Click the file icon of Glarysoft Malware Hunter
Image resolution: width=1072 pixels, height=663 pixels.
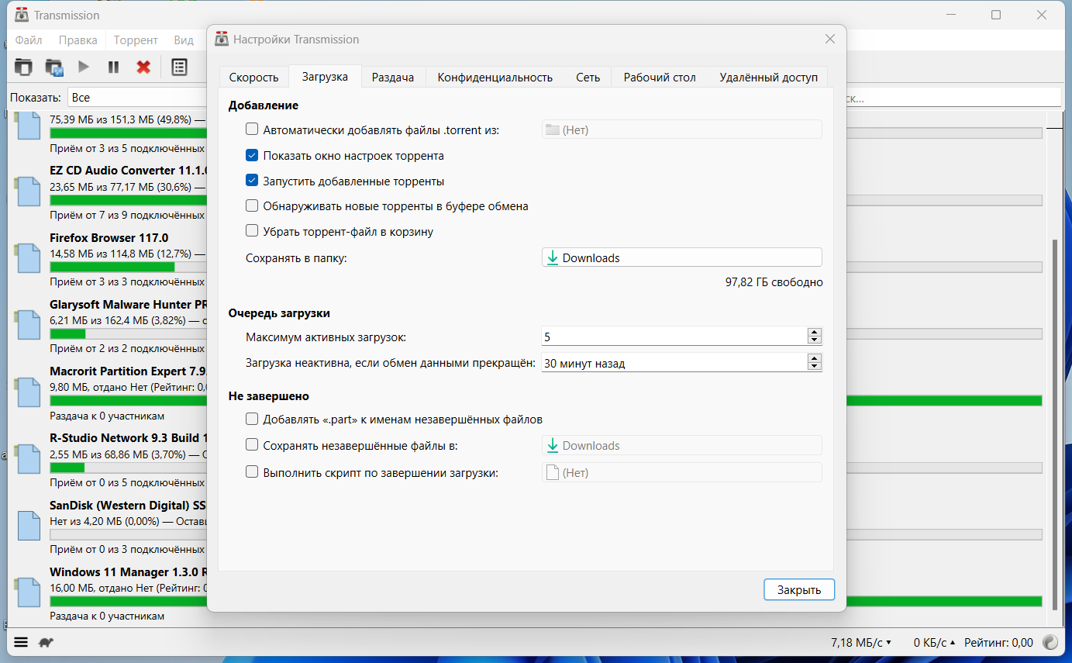coord(27,326)
